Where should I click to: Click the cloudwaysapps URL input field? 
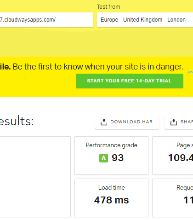(x=46, y=20)
